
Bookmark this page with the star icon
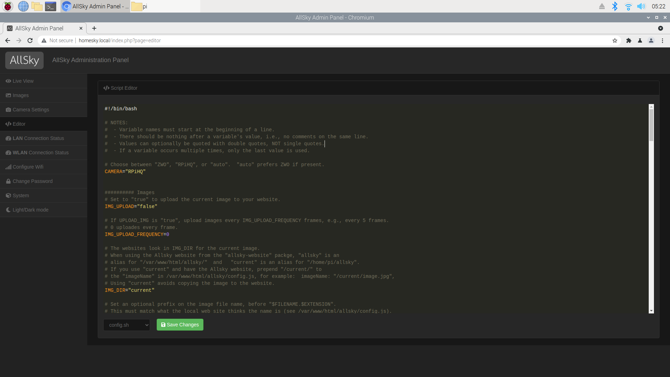615,40
